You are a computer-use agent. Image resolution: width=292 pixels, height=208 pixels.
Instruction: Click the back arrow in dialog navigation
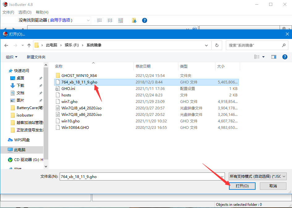[6, 45]
